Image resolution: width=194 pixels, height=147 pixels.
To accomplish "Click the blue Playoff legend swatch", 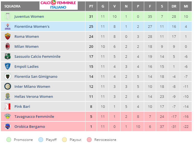I will pos(40,140).
